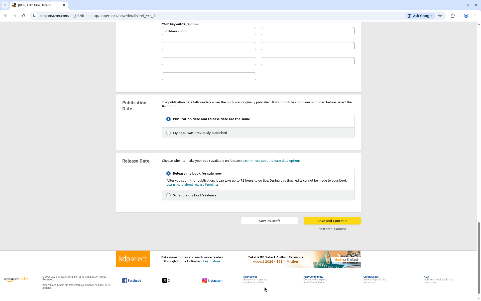
Task: Open KDP Community footer link
Action: [313, 277]
